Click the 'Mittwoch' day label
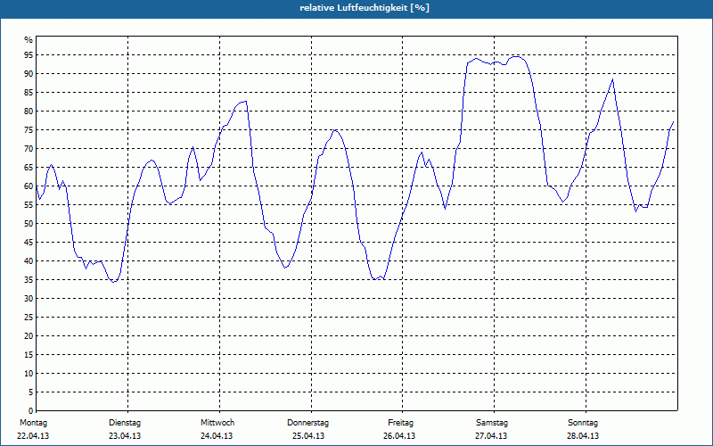This screenshot has height=446, width=713. coord(217,423)
